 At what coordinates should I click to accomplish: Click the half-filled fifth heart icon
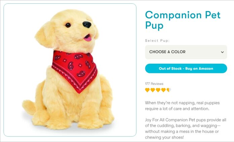tap(169, 90)
